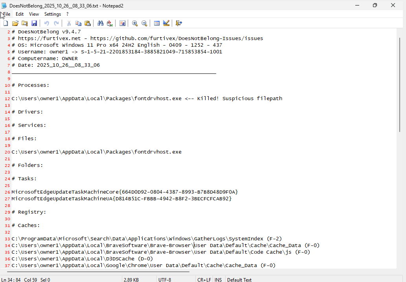This screenshot has width=406, height=282.
Task: Open the Replace dialog
Action: pyautogui.click(x=110, y=23)
